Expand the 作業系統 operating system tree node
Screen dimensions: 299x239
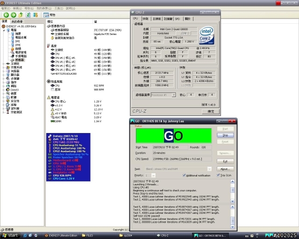pyautogui.click(x=3, y=67)
